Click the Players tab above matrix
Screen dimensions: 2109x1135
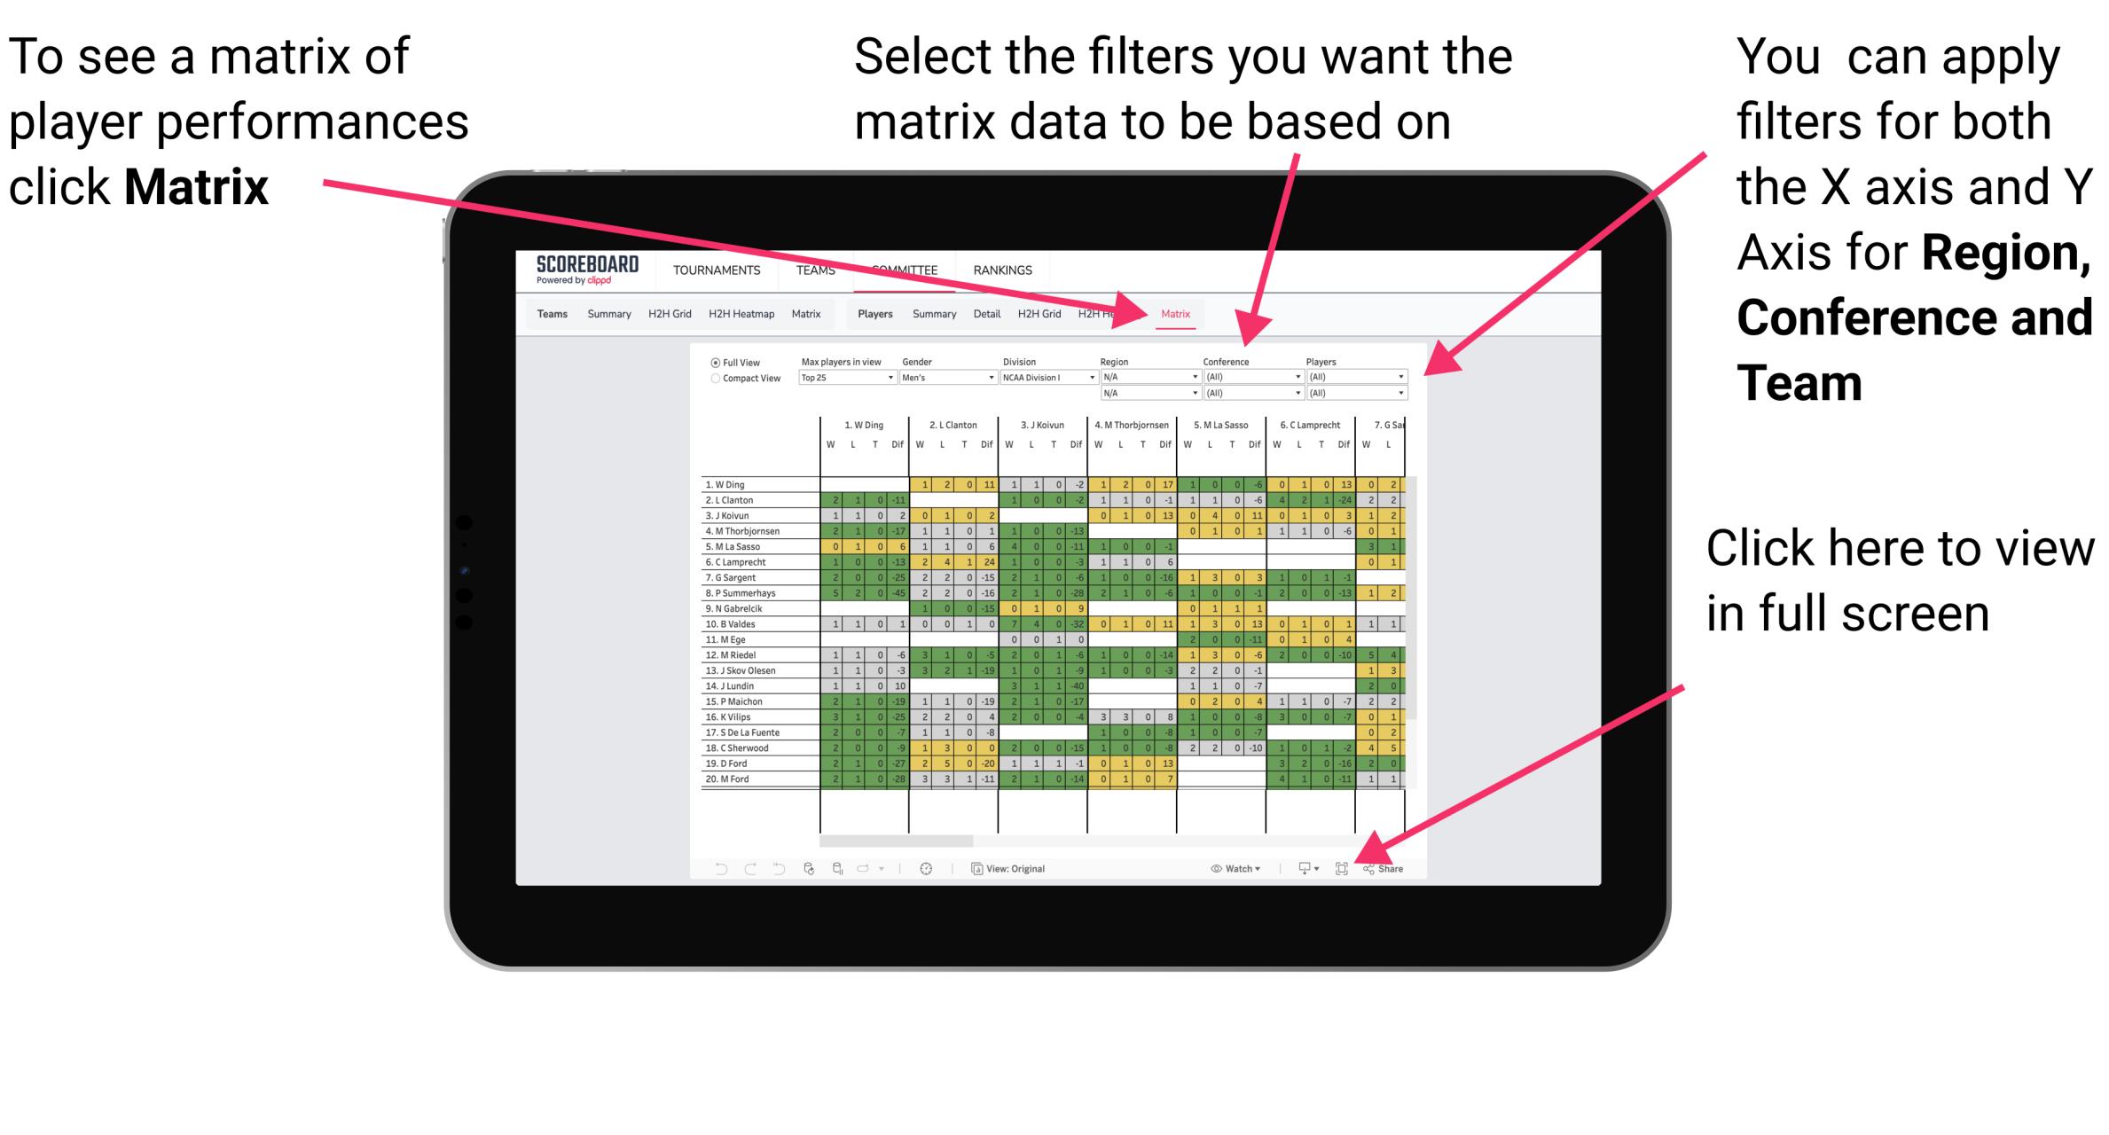pyautogui.click(x=878, y=315)
